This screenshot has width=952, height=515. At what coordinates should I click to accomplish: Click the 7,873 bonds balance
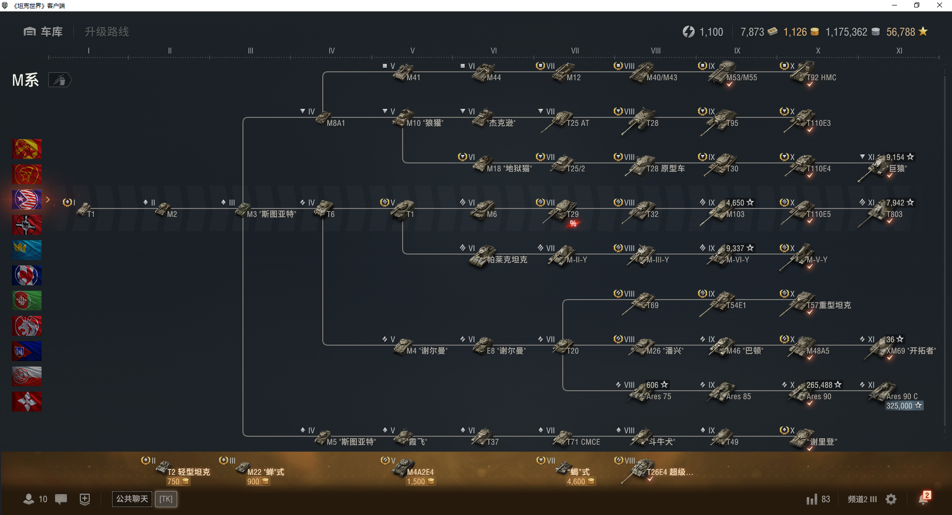[759, 32]
